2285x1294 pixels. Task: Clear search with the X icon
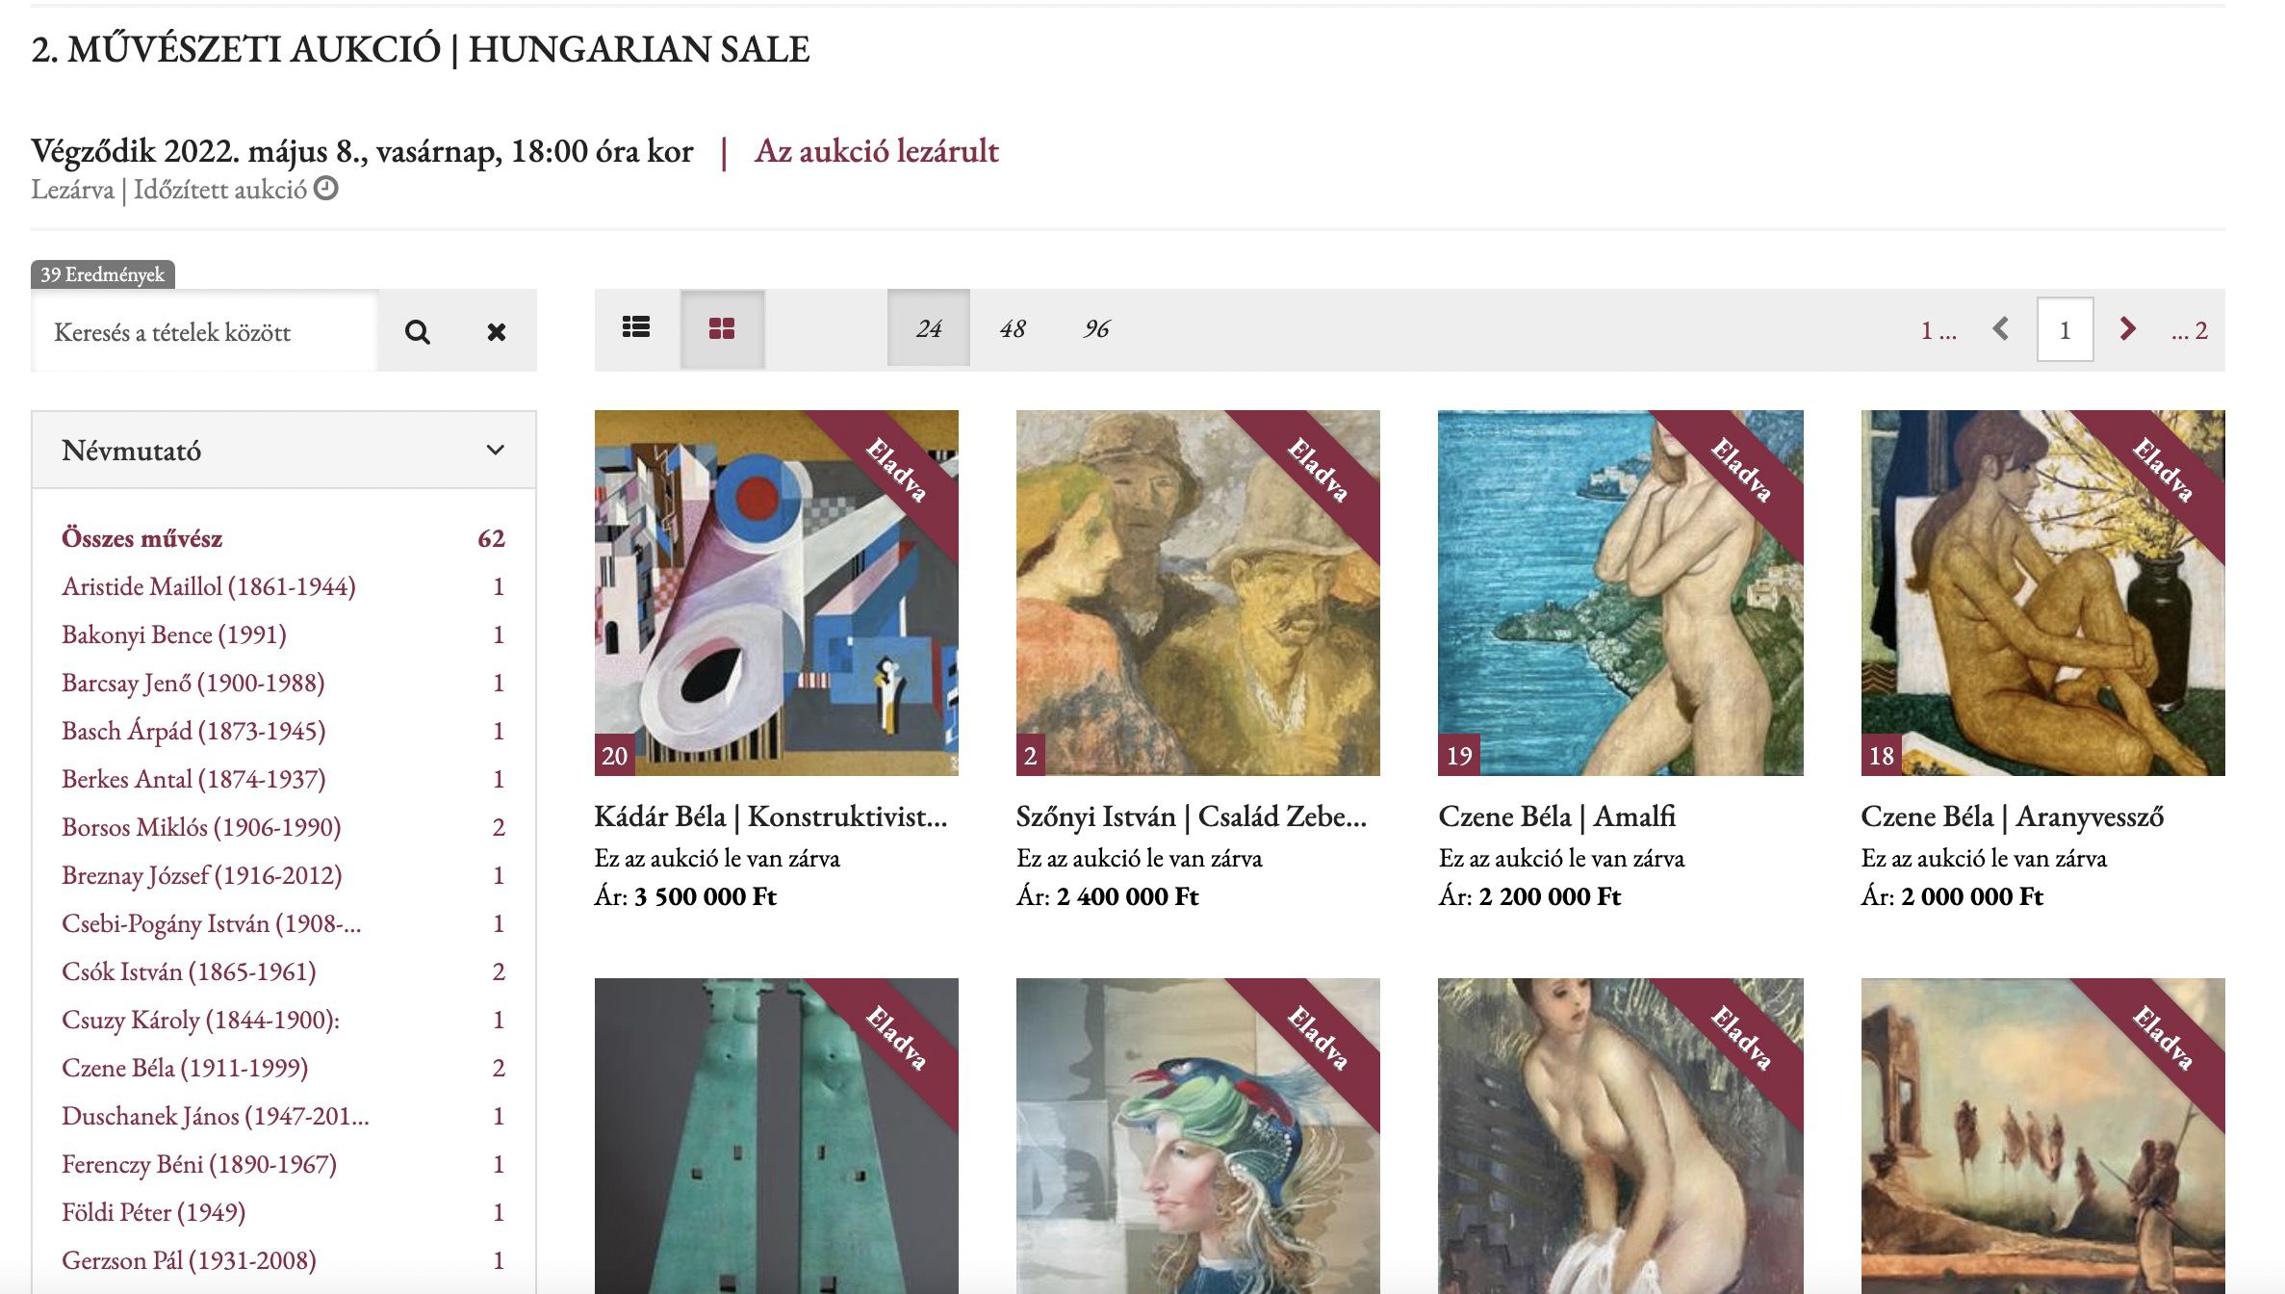(497, 331)
